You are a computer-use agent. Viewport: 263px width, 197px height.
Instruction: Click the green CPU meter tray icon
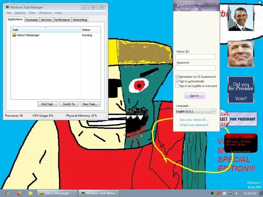(x=212, y=193)
